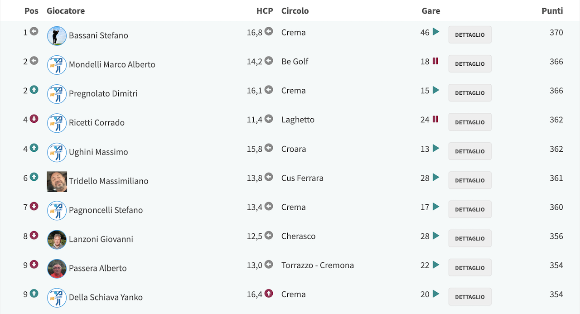Click the play arrow next to Bassani's 46 gare
580x314 pixels.
pos(436,32)
